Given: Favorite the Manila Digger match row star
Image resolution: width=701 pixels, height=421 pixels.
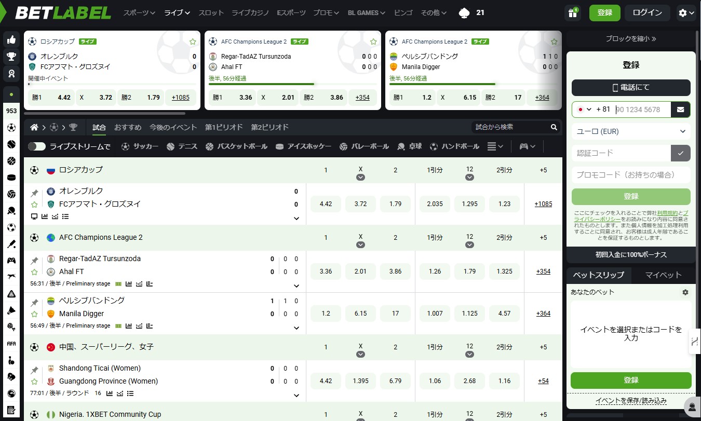Looking at the screenshot, I should point(34,314).
